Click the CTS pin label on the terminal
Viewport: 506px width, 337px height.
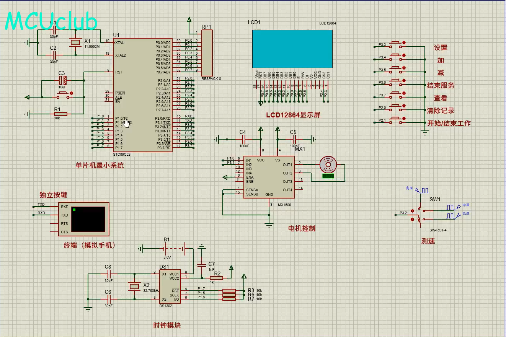pyautogui.click(x=64, y=232)
